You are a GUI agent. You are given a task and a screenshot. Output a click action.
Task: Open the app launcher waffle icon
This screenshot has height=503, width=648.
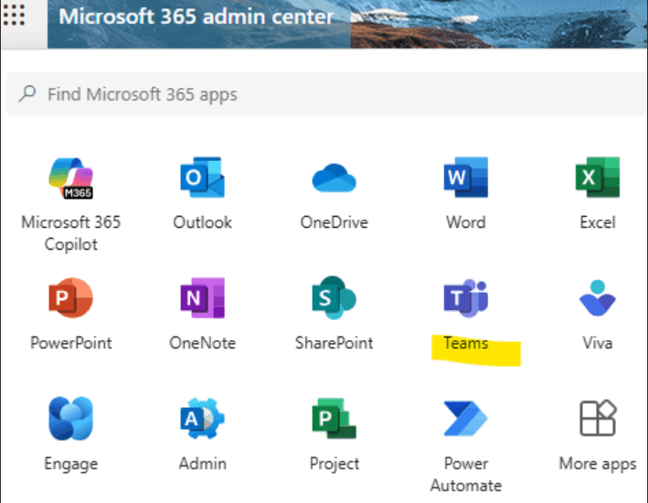tap(14, 16)
